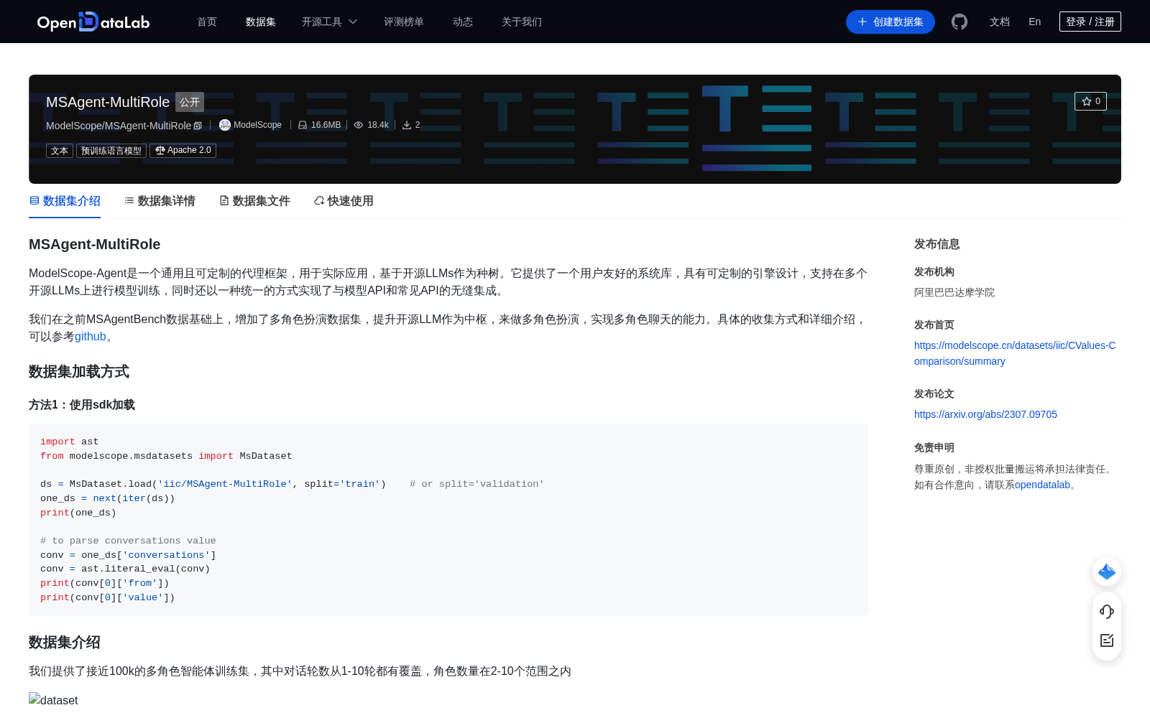Open the arxiv.org paper link
The height and width of the screenshot is (718, 1150).
pyautogui.click(x=985, y=414)
